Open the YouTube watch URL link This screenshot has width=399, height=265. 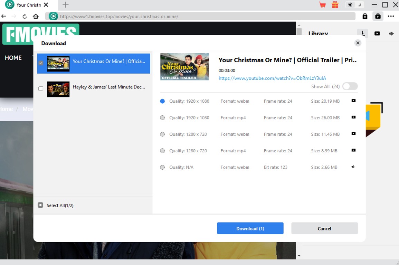(x=272, y=78)
